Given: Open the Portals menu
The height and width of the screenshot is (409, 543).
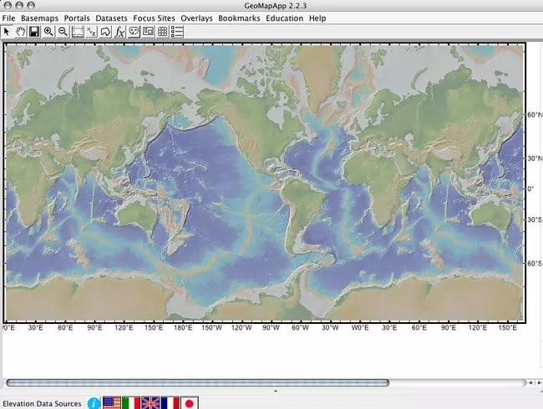Looking at the screenshot, I should click(x=77, y=18).
